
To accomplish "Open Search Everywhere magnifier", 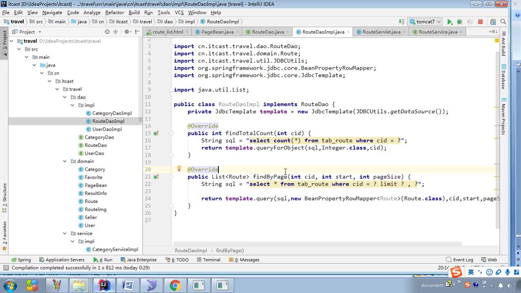I will point(504,22).
